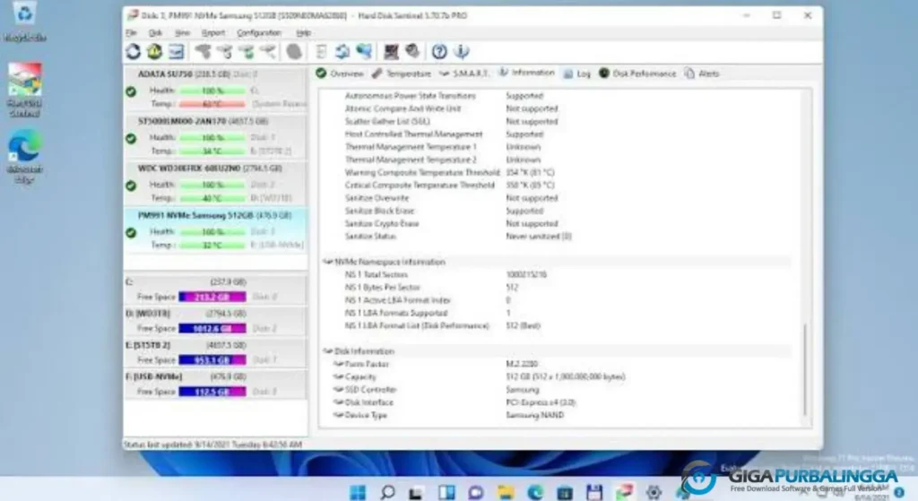Click the F: free space bar showing 112.5 GB
The height and width of the screenshot is (501, 918).
coord(212,393)
